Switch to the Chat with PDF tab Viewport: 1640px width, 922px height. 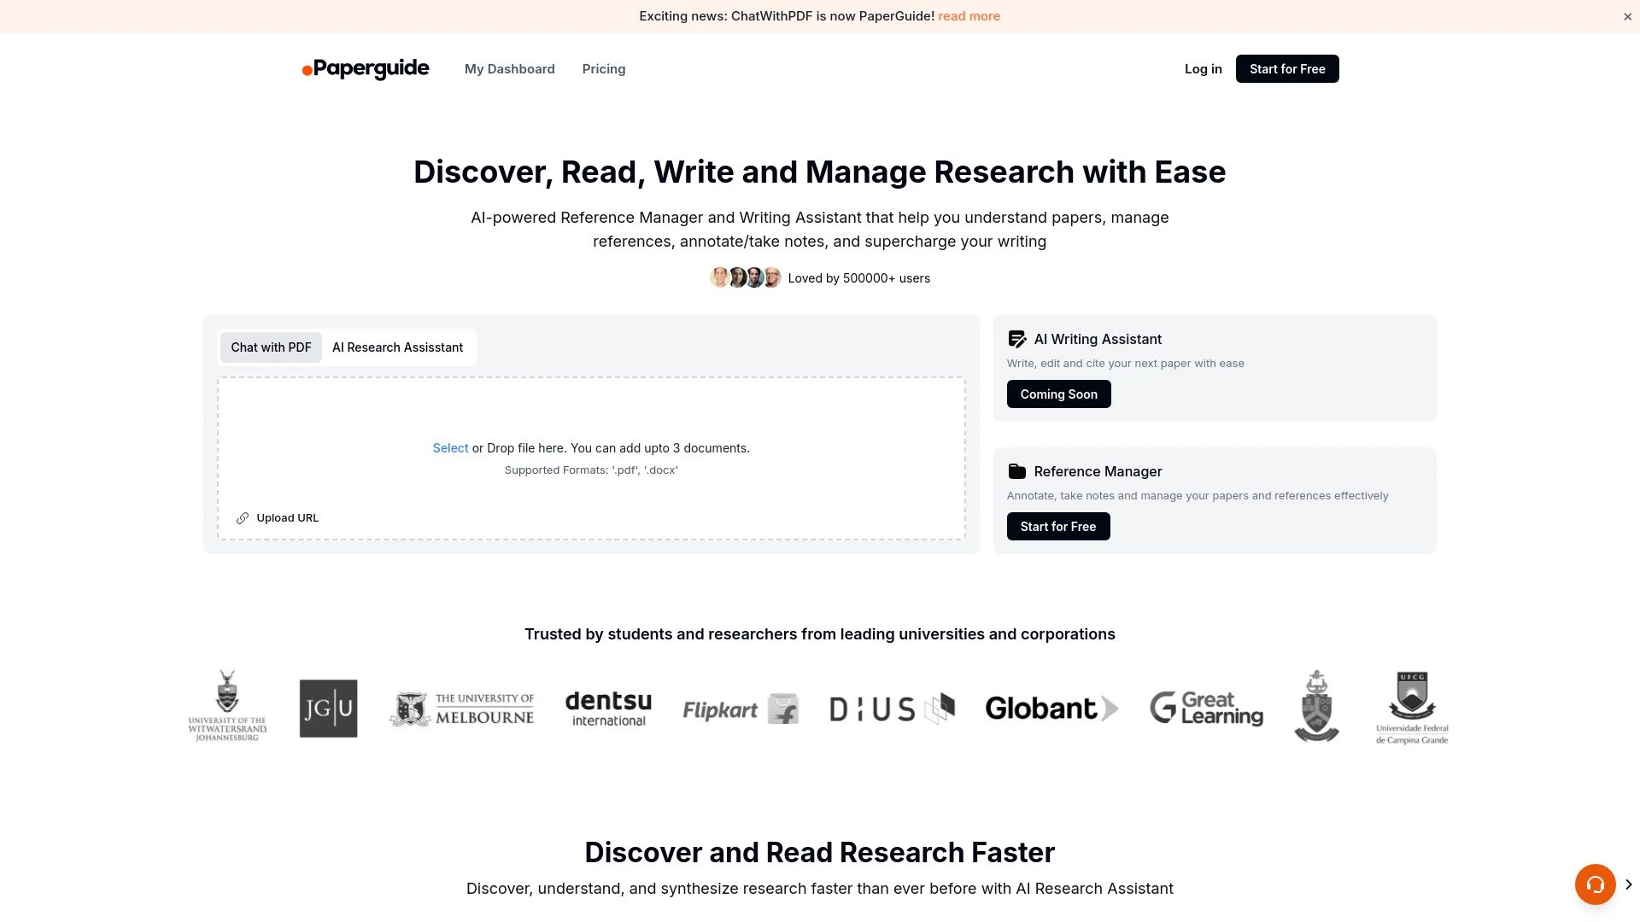coord(270,347)
